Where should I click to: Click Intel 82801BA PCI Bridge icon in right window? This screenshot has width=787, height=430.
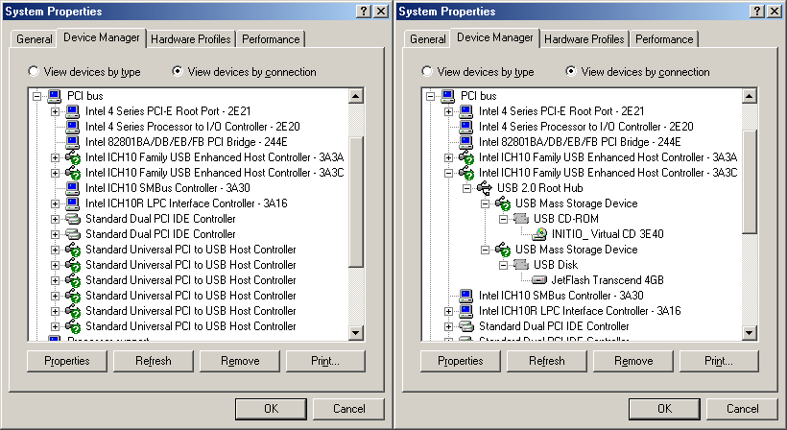[x=466, y=142]
